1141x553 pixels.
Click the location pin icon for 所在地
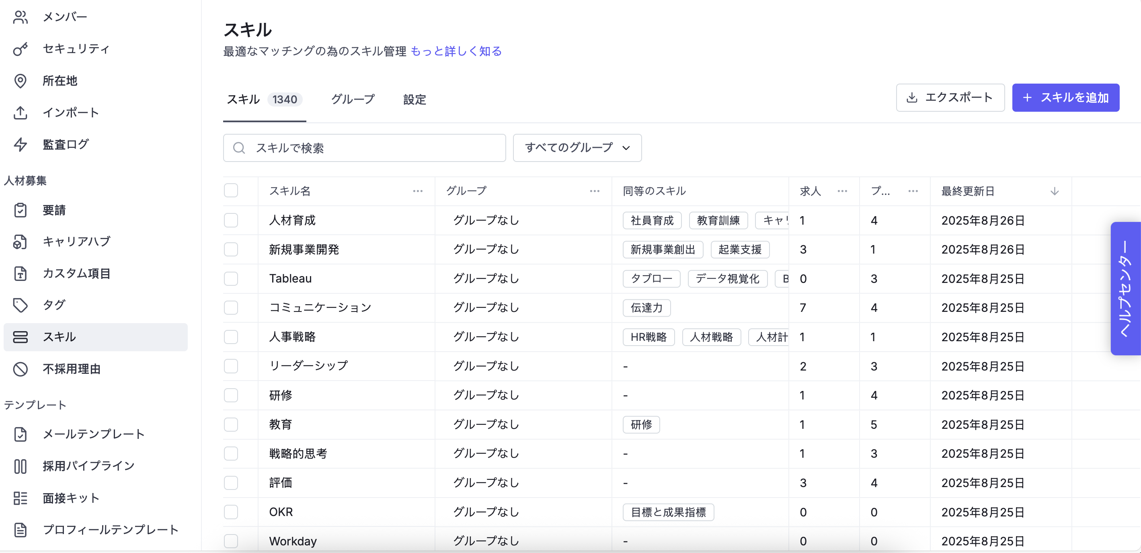21,81
